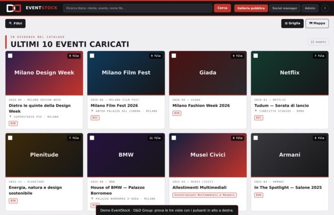Select the Milano Film Fest card checkbox

click(92, 56)
